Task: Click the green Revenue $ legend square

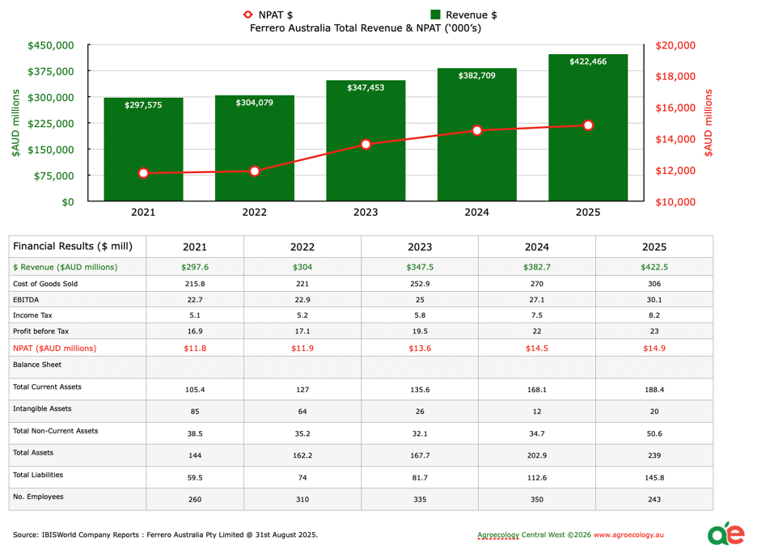Action: [435, 15]
